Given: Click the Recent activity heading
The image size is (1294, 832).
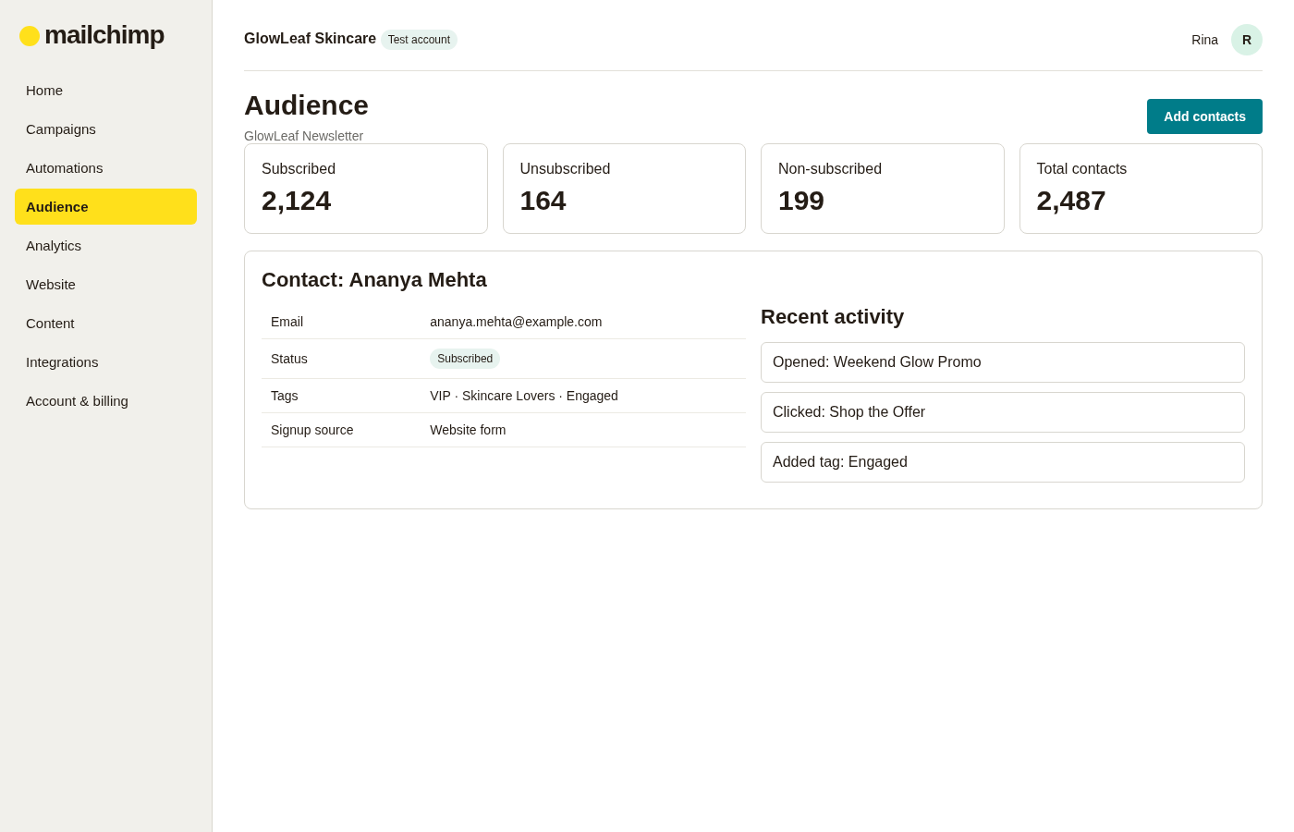Looking at the screenshot, I should click(832, 317).
